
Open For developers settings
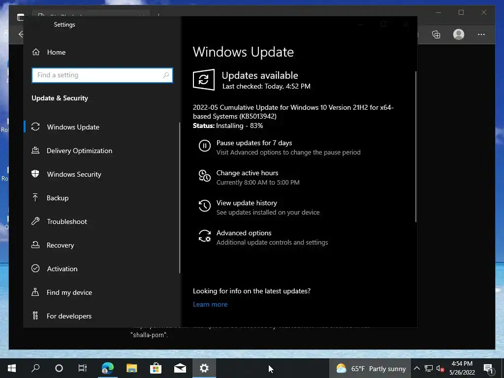click(x=69, y=316)
